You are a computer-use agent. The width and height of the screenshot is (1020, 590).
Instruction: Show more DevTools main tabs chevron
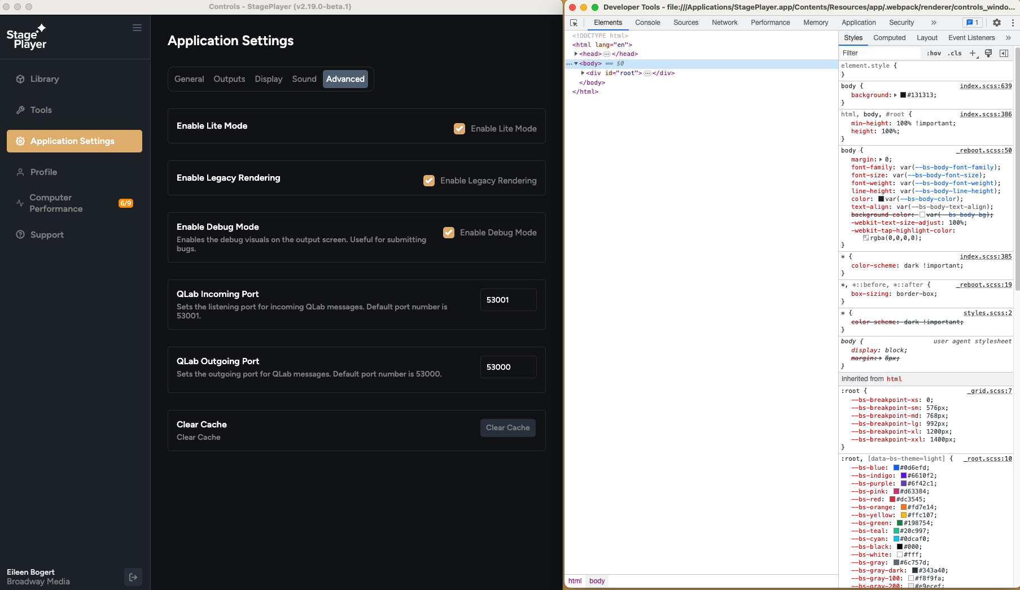pos(934,23)
